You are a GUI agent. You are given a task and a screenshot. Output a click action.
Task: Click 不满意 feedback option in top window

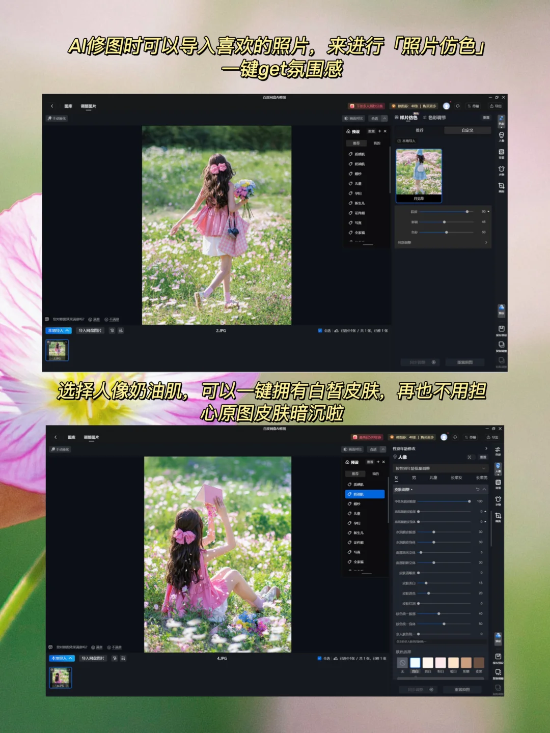112,319
